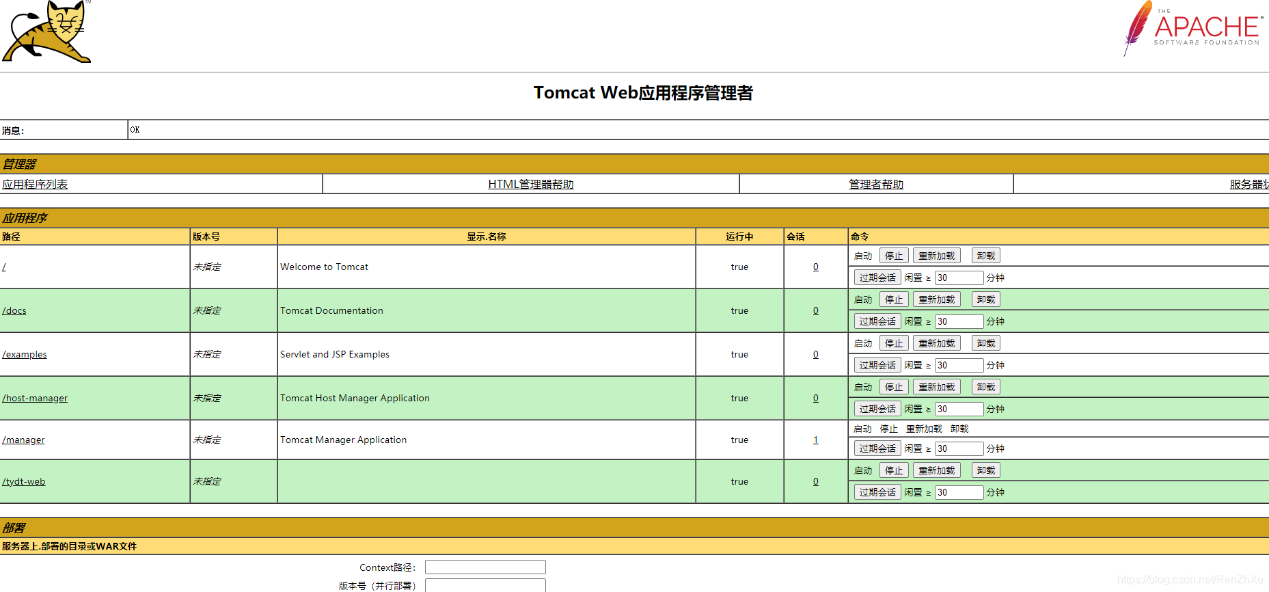This screenshot has width=1269, height=592.
Task: Expire sessions for /tydt-web
Action: click(877, 492)
